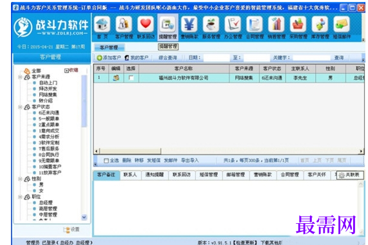
Task: Open the 客户管理 toolbar icon
Action: [124, 24]
